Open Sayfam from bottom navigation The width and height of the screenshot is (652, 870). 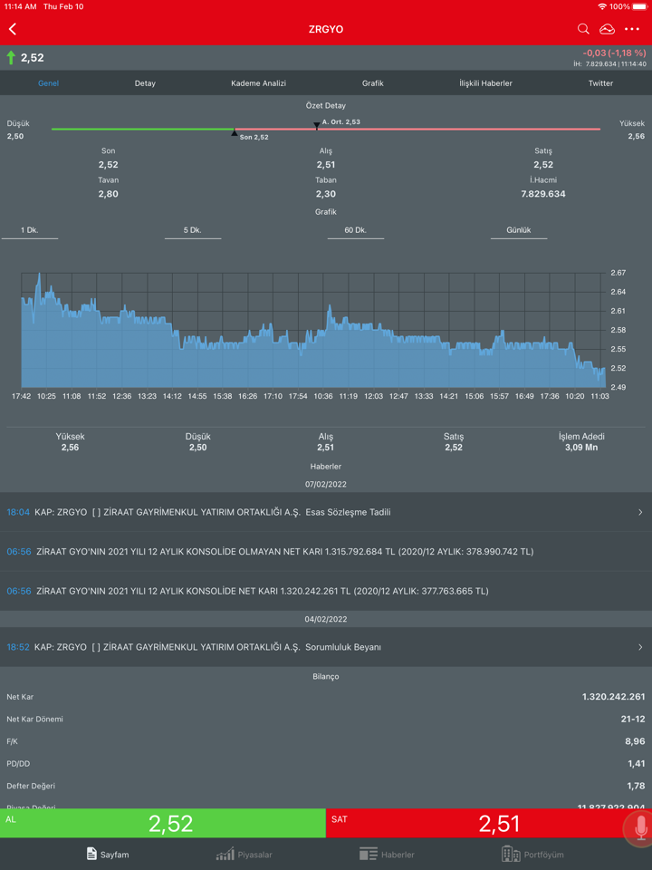107,854
